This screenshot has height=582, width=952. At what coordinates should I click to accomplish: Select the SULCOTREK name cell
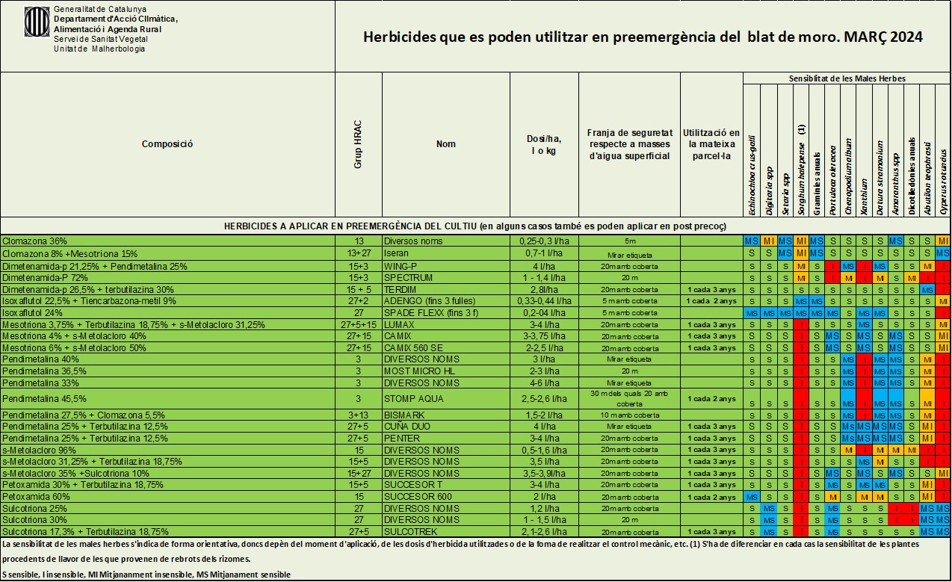click(x=445, y=531)
